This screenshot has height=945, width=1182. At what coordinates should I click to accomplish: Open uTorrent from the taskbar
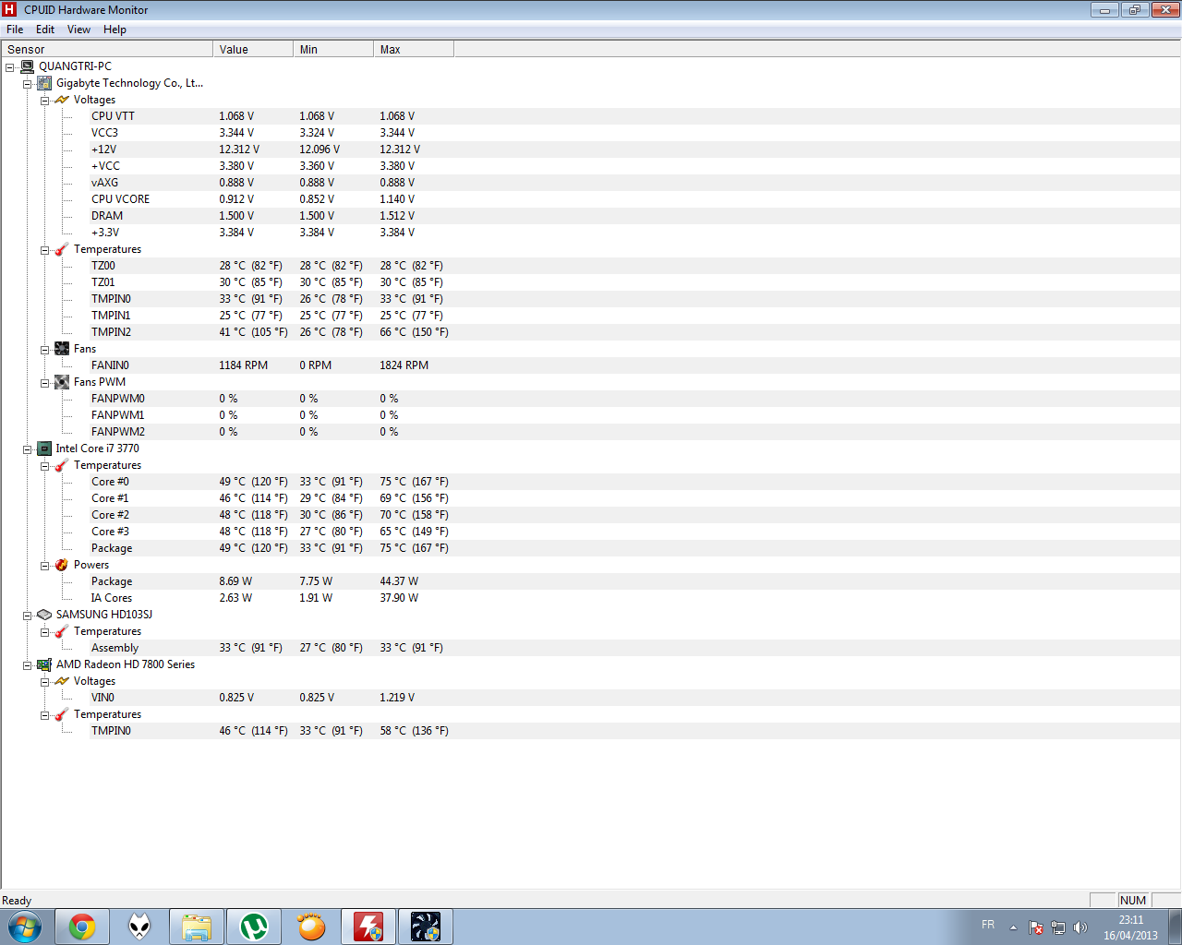254,927
